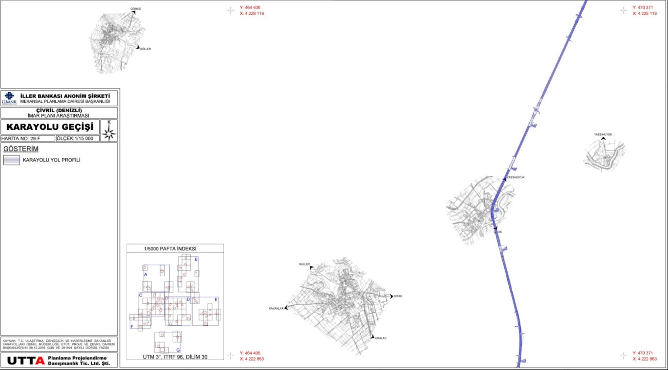Screen dimensions: 668x370
Task: Click the top-left coordinate crosshair marker
Action: coord(230,10)
